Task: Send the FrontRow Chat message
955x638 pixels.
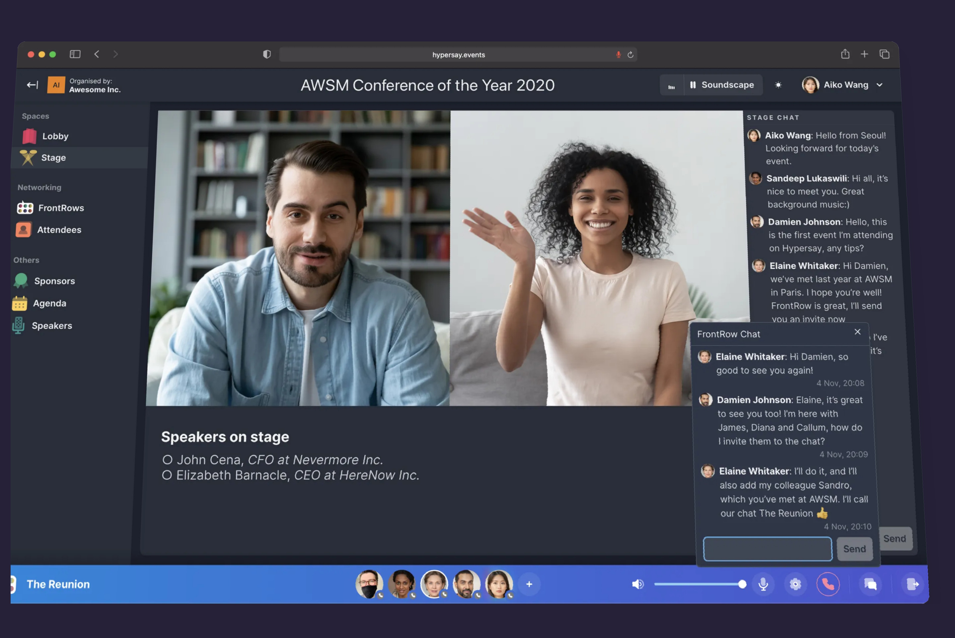Action: pyautogui.click(x=854, y=549)
